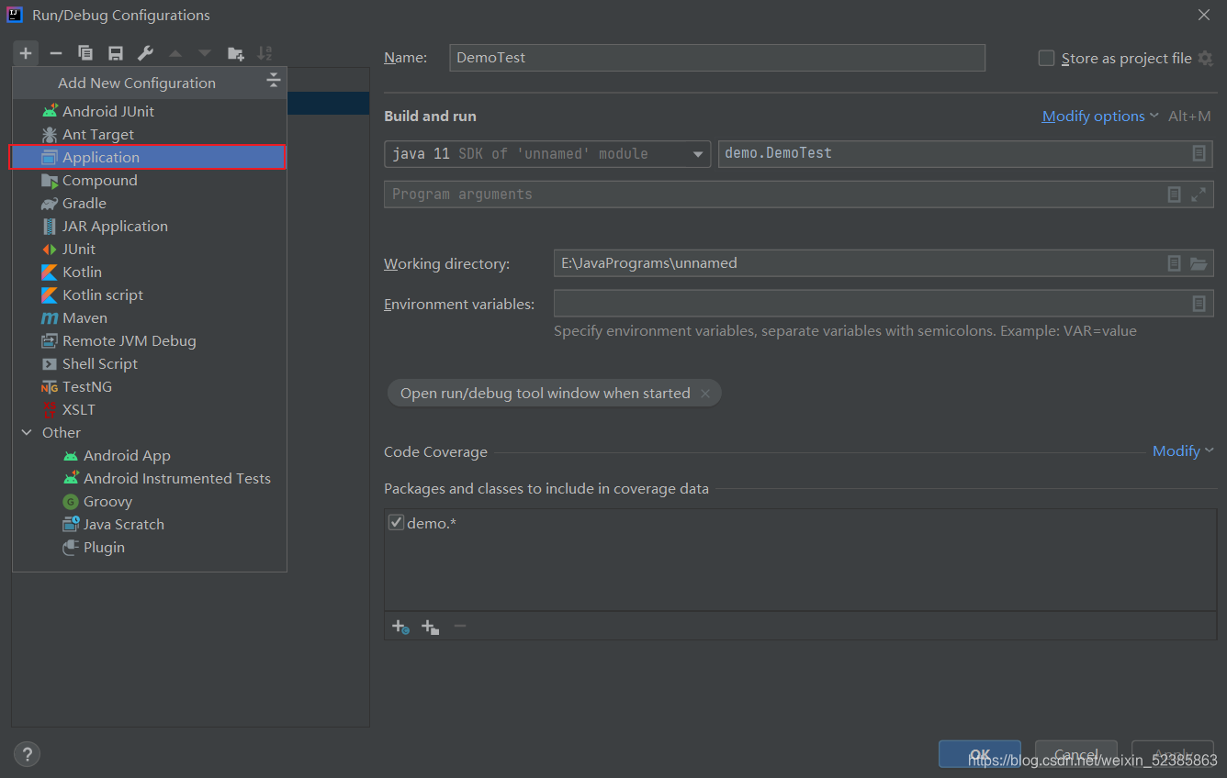Open Environment variables edit dialog icon
The height and width of the screenshot is (778, 1227).
1199,304
